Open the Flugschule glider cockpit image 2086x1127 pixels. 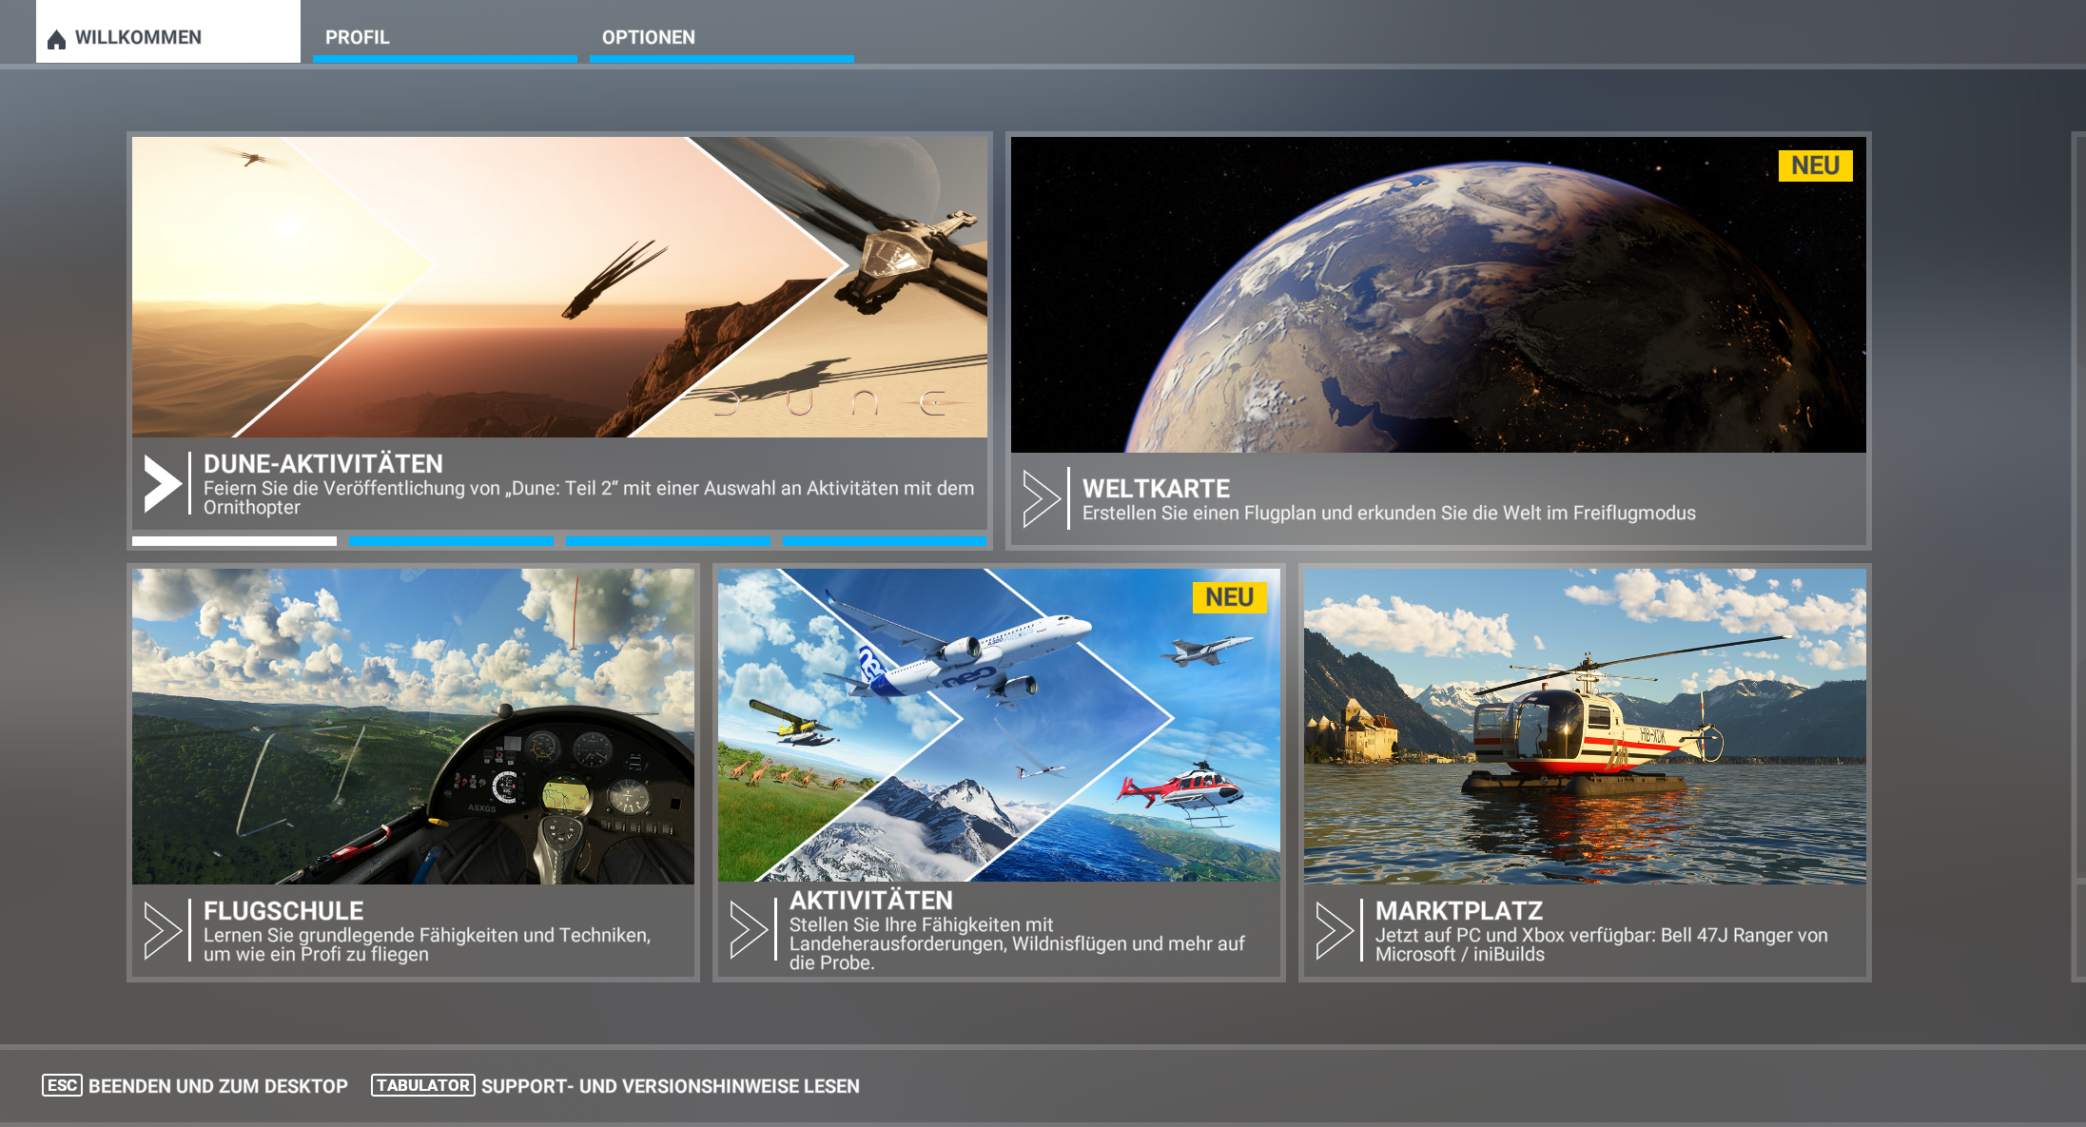point(413,727)
